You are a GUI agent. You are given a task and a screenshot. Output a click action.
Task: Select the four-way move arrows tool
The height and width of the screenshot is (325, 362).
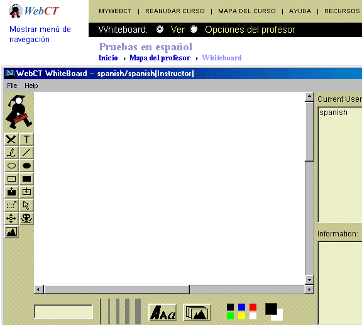point(11,219)
